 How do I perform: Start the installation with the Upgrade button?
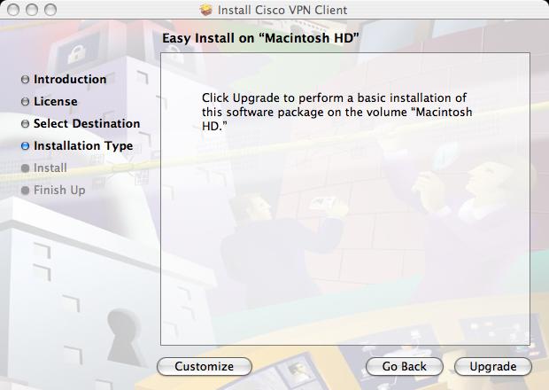coord(493,367)
